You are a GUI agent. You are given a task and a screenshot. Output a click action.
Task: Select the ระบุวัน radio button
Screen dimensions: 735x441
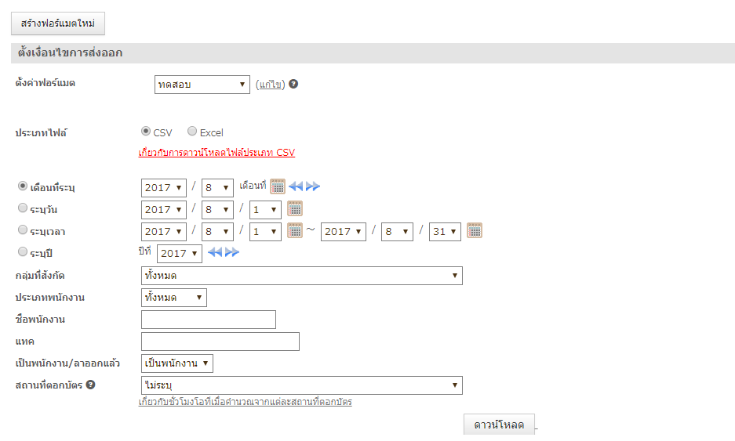pyautogui.click(x=23, y=208)
